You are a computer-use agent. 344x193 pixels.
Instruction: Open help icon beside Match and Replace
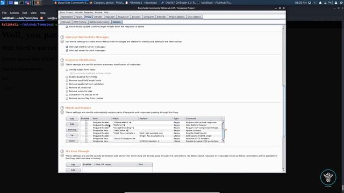[x=62, y=108]
